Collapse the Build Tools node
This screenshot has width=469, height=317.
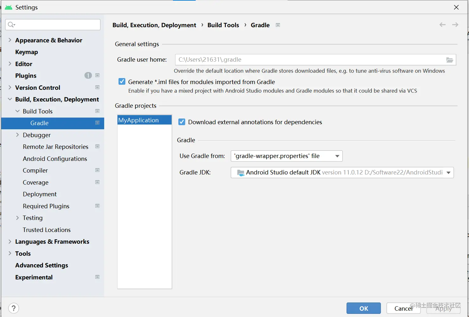click(17, 111)
